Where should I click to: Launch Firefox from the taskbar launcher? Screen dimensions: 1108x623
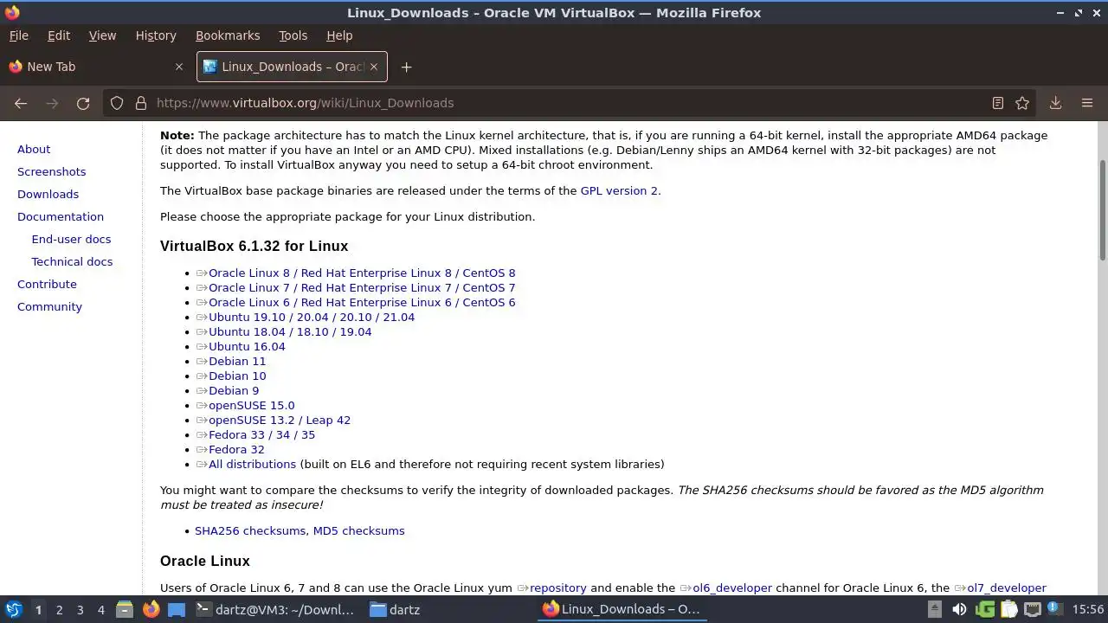[x=151, y=609]
